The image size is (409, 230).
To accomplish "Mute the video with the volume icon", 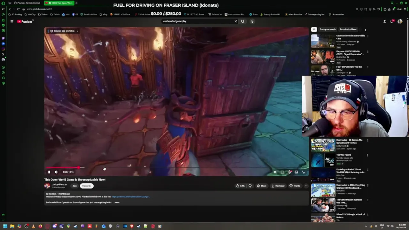I will tap(56, 172).
